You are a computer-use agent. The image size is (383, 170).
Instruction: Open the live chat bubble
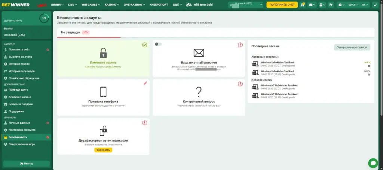(x=373, y=163)
